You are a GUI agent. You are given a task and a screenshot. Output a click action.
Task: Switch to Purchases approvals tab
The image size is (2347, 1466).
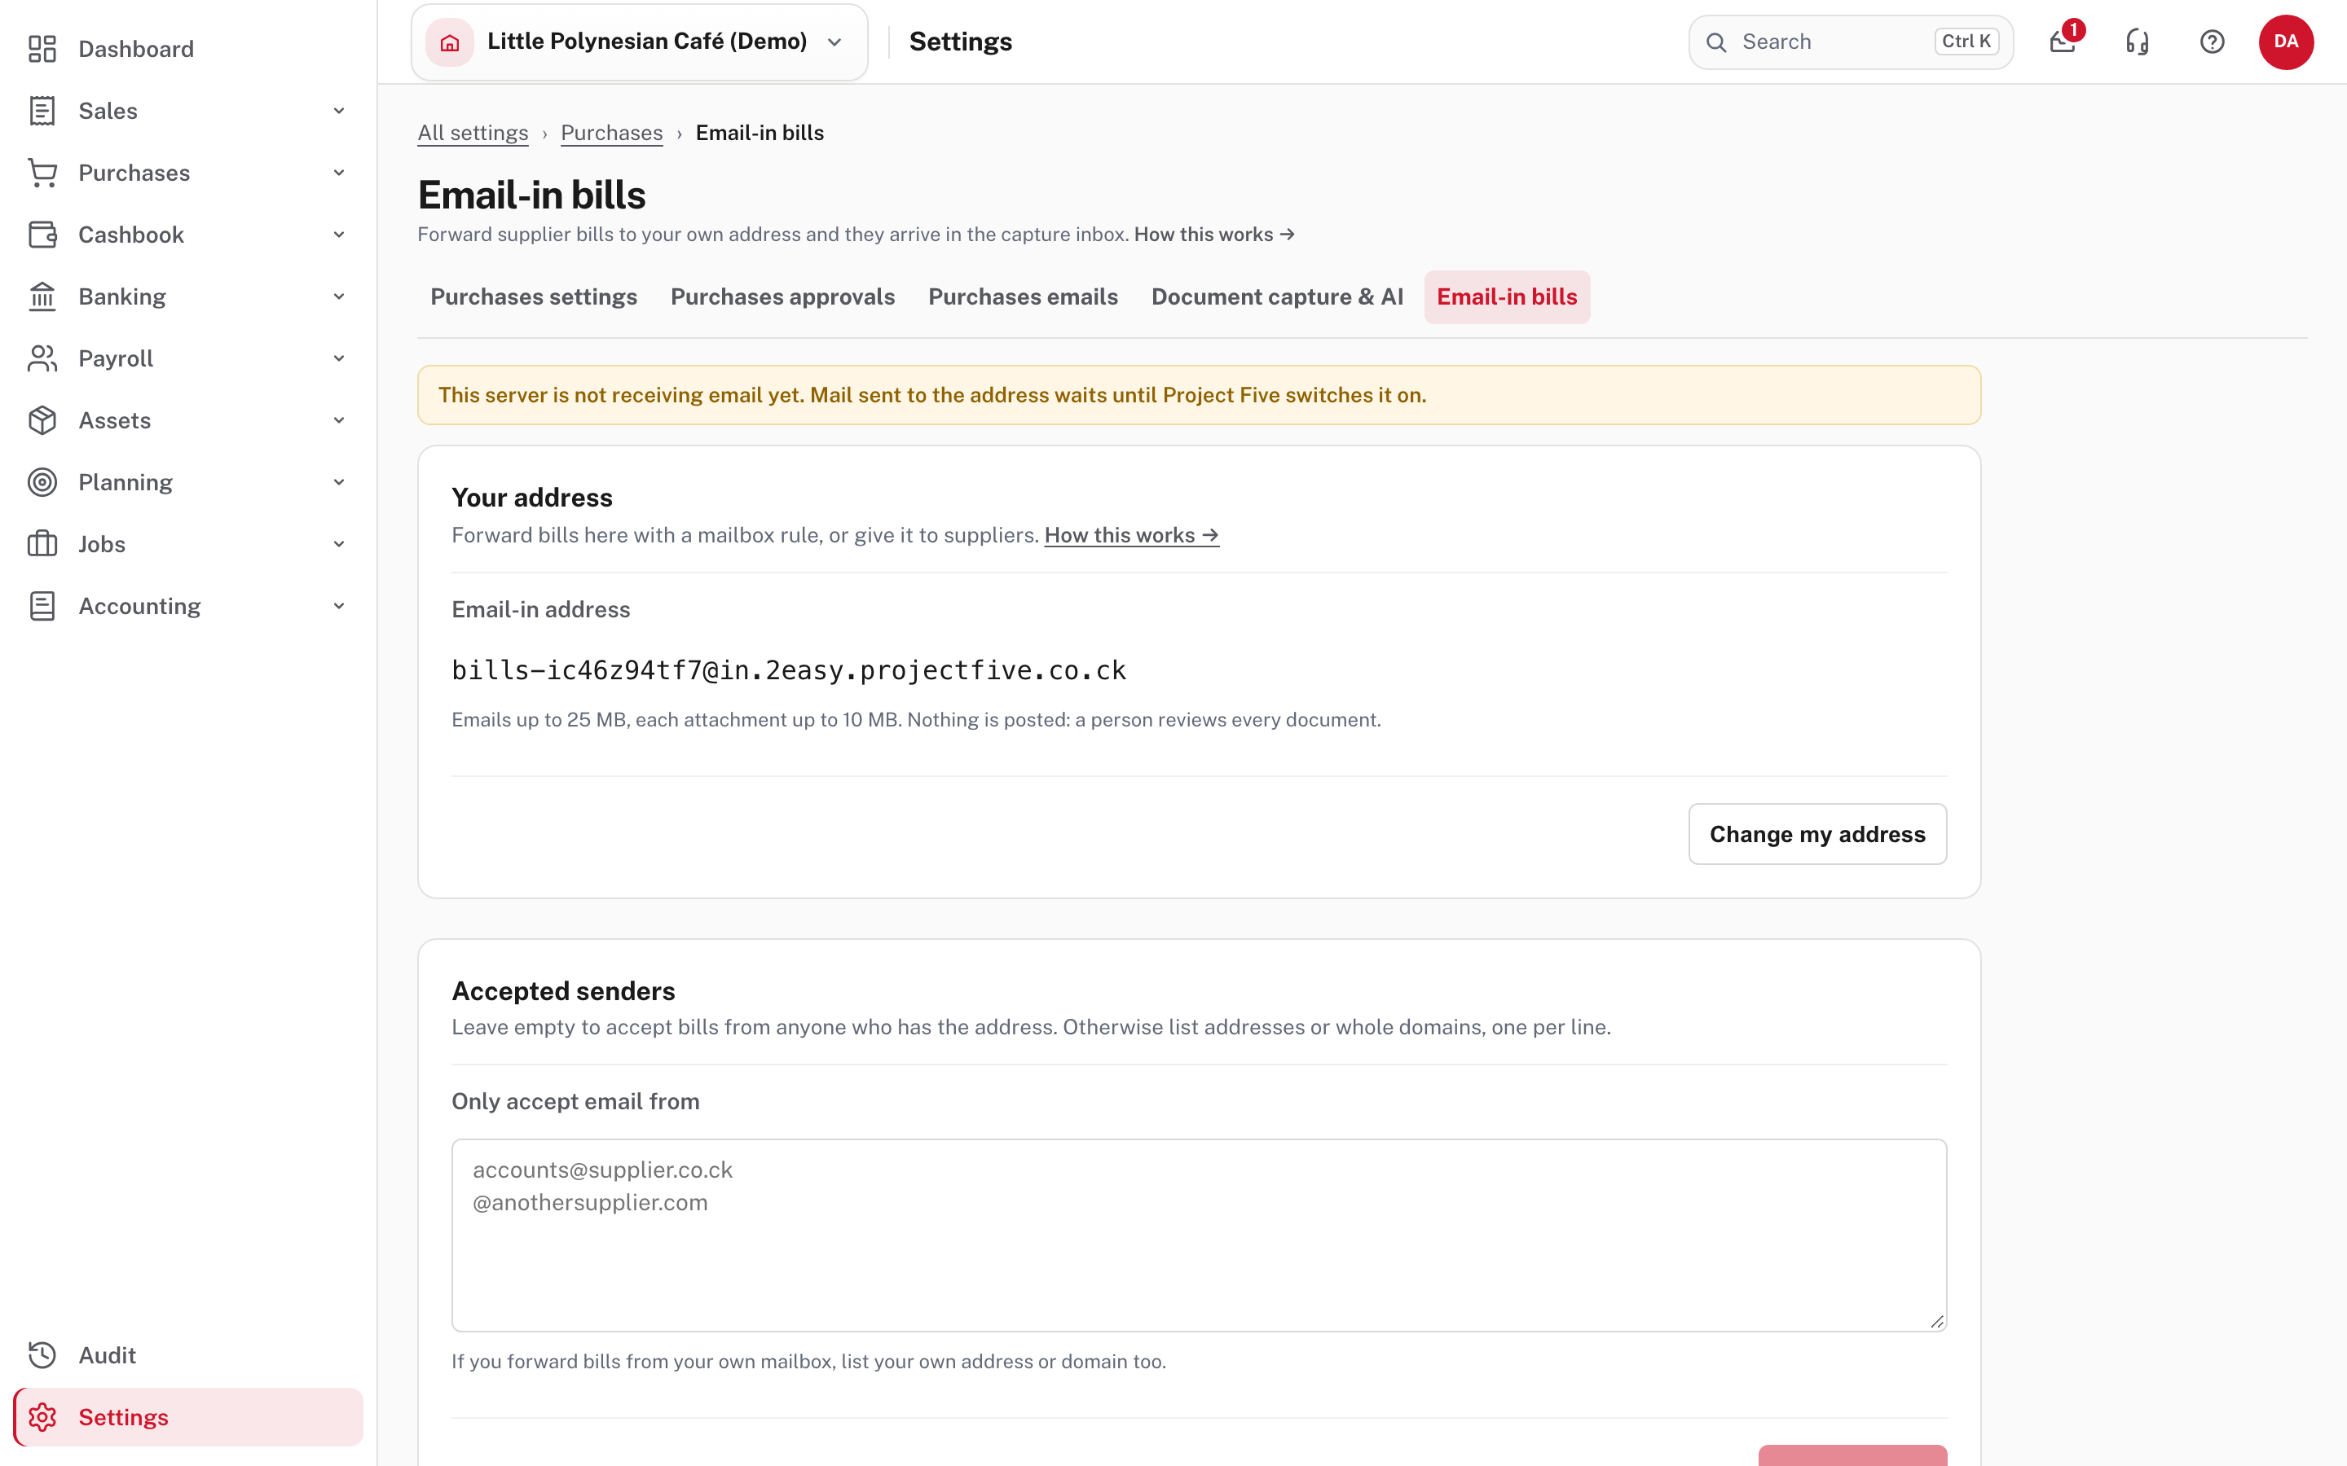point(782,296)
